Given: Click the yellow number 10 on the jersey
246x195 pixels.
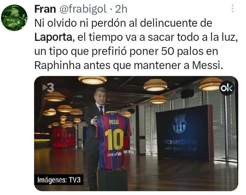Looking at the screenshot, I should click(x=114, y=139).
